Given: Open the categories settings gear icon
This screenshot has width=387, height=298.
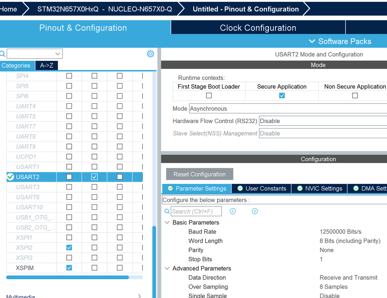Looking at the screenshot, I should pos(150,54).
